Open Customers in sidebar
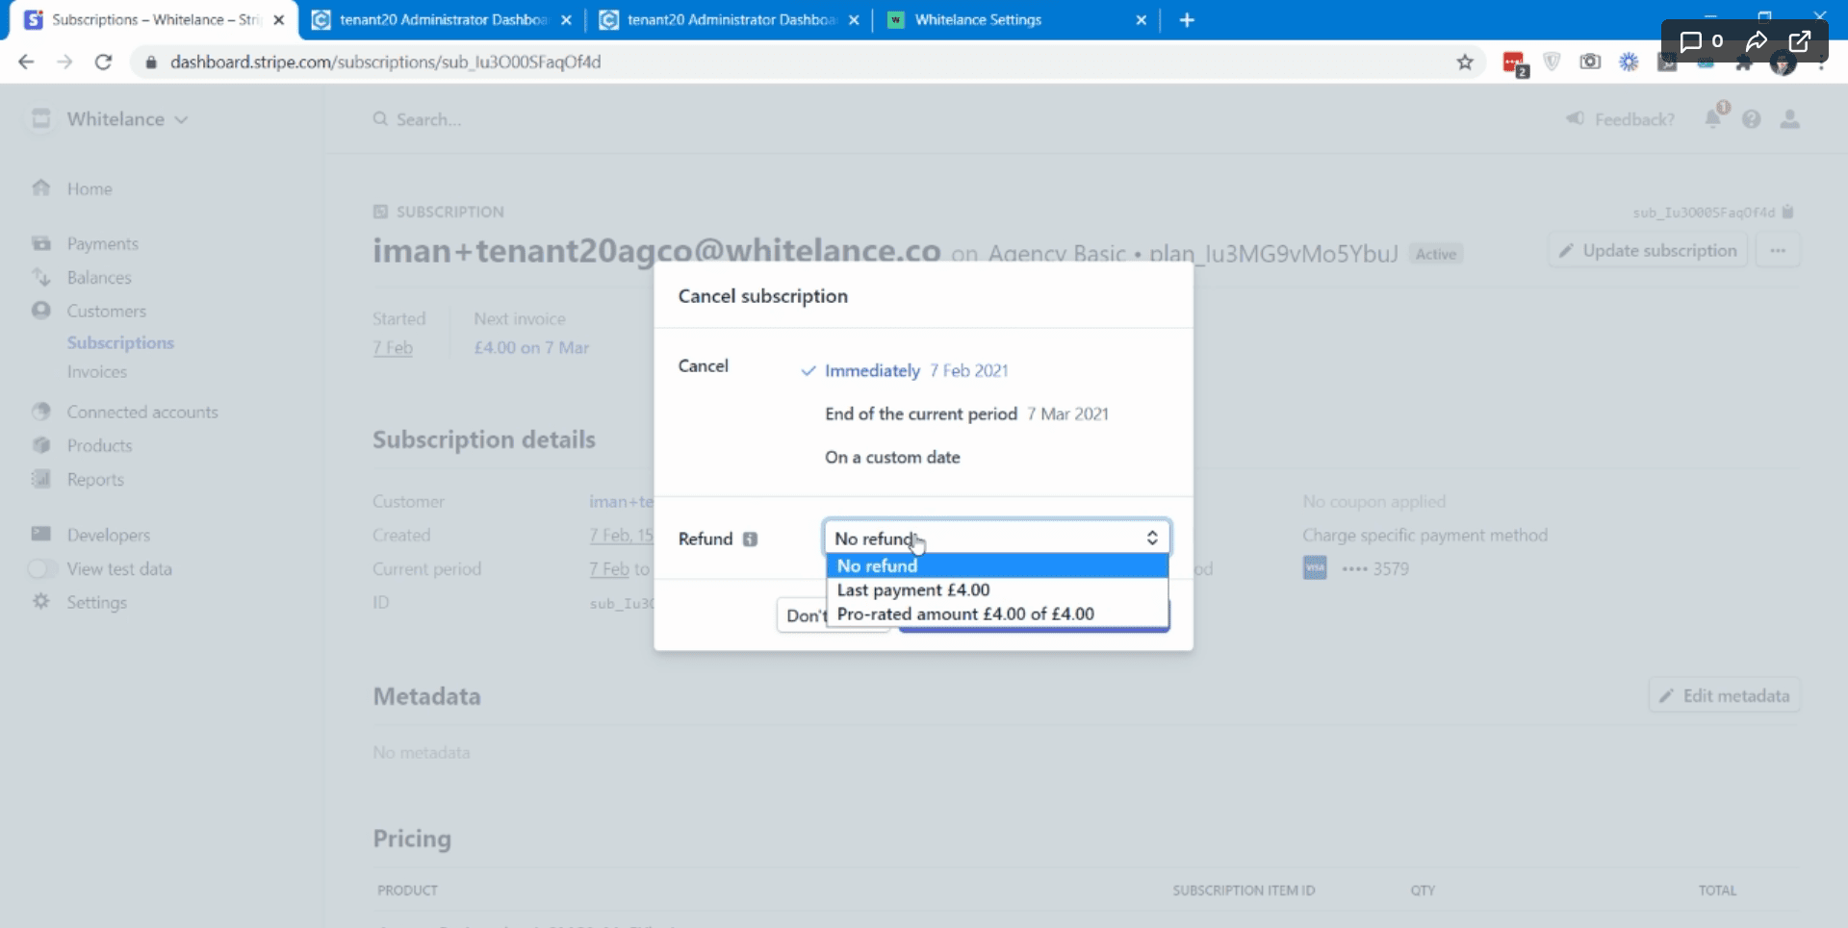Image resolution: width=1848 pixels, height=928 pixels. pyautogui.click(x=106, y=311)
